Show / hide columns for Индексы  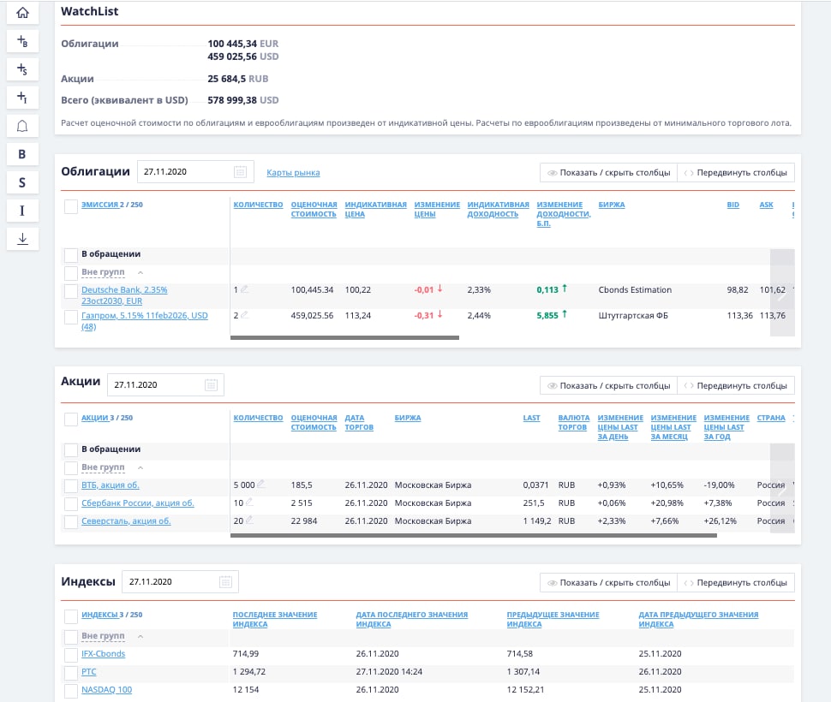(x=608, y=582)
